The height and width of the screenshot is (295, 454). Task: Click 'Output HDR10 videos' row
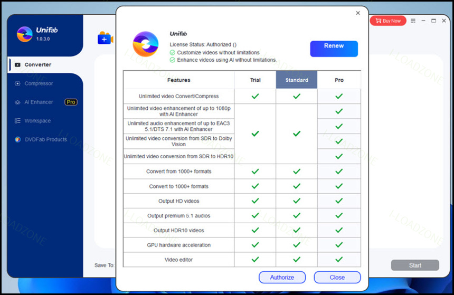tap(178, 231)
